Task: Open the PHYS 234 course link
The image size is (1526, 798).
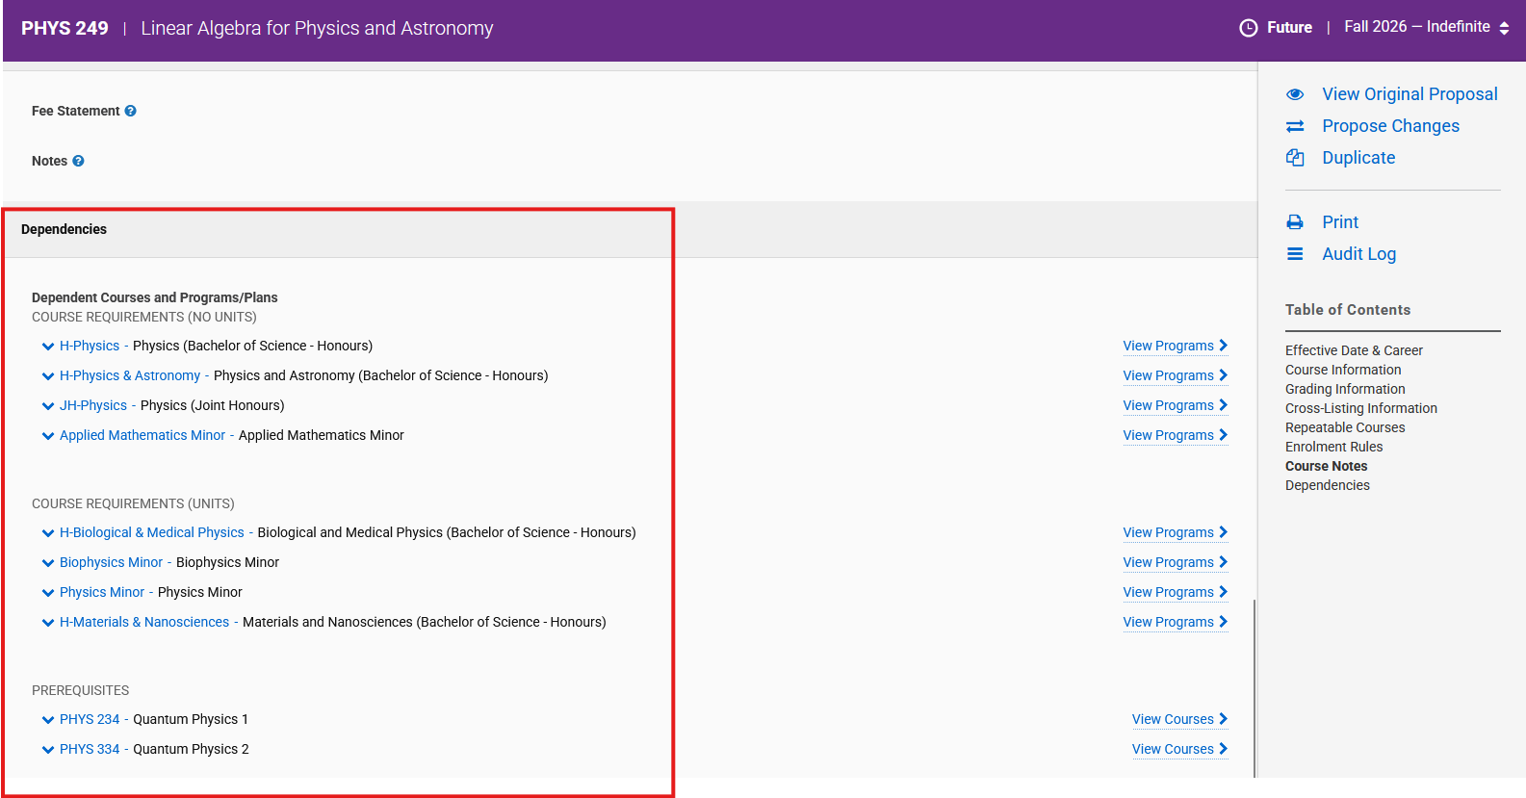Action: click(90, 719)
